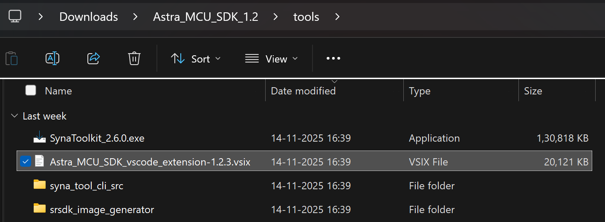Click the Paste clipboard icon
Viewport: 605px width, 222px height.
click(x=12, y=58)
